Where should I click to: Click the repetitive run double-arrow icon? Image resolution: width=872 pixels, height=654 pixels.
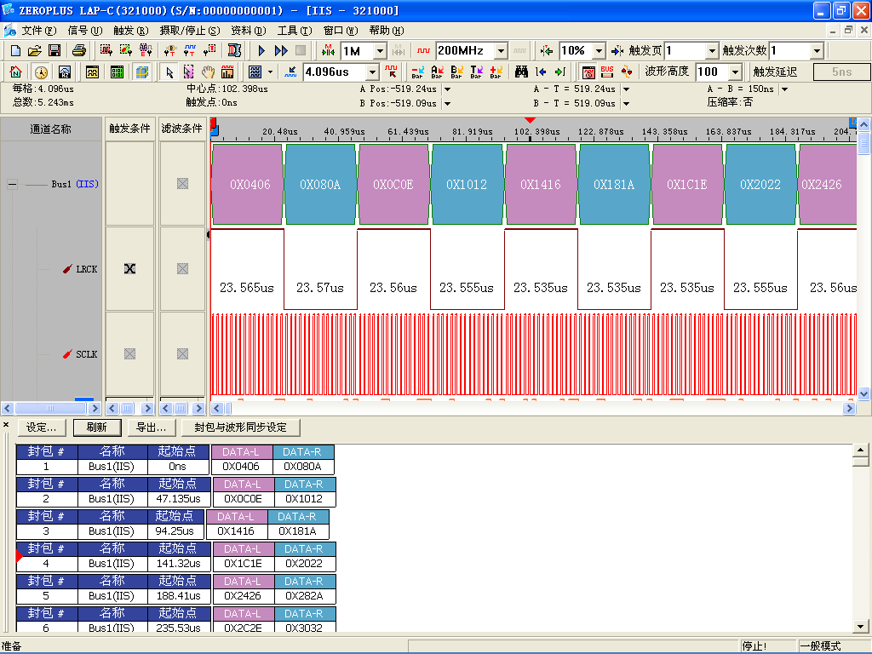[x=281, y=51]
